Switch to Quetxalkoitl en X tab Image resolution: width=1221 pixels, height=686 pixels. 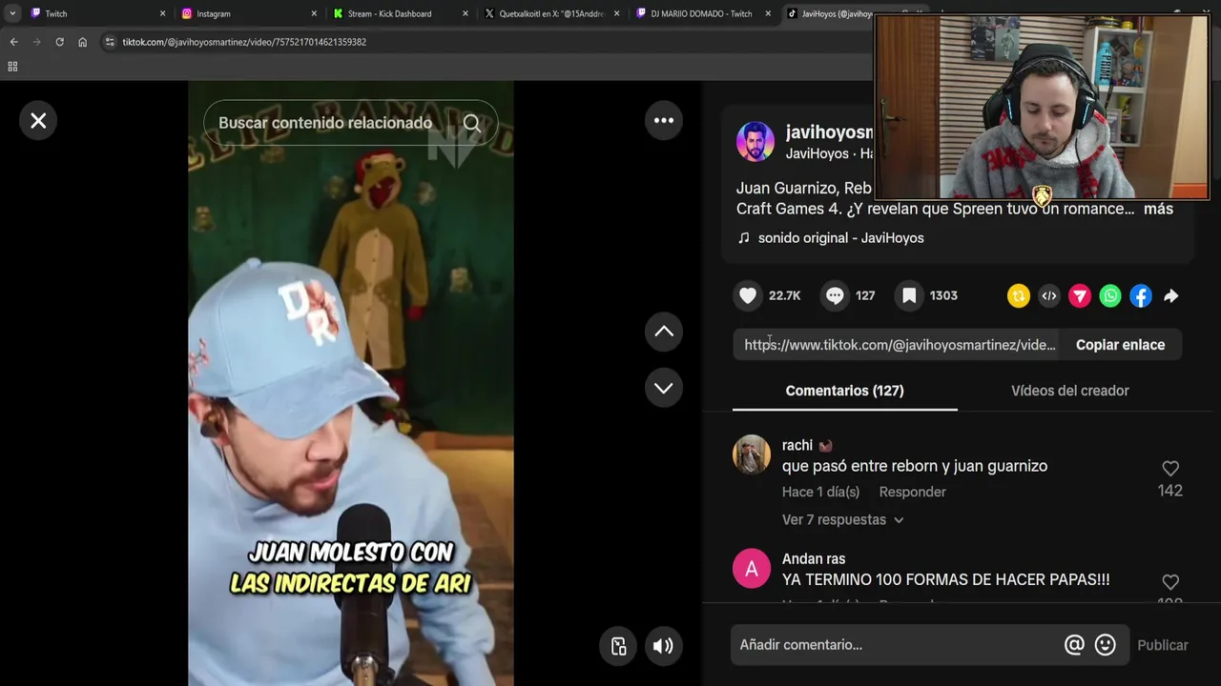[551, 13]
